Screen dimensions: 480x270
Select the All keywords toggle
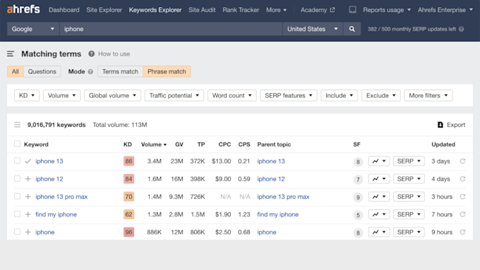[16, 71]
